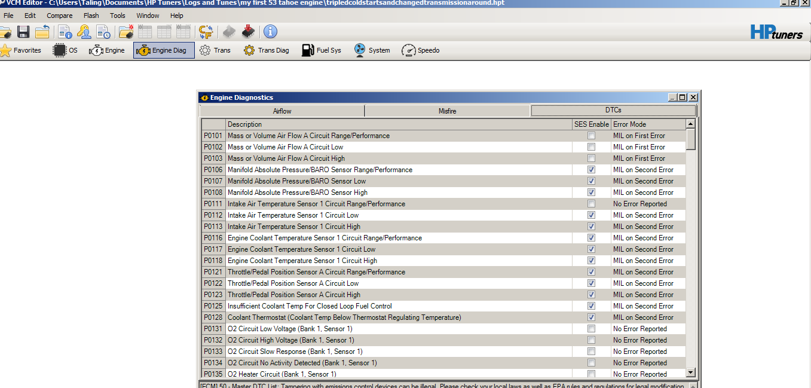Uncheck SES Enable for P0106

pos(591,170)
